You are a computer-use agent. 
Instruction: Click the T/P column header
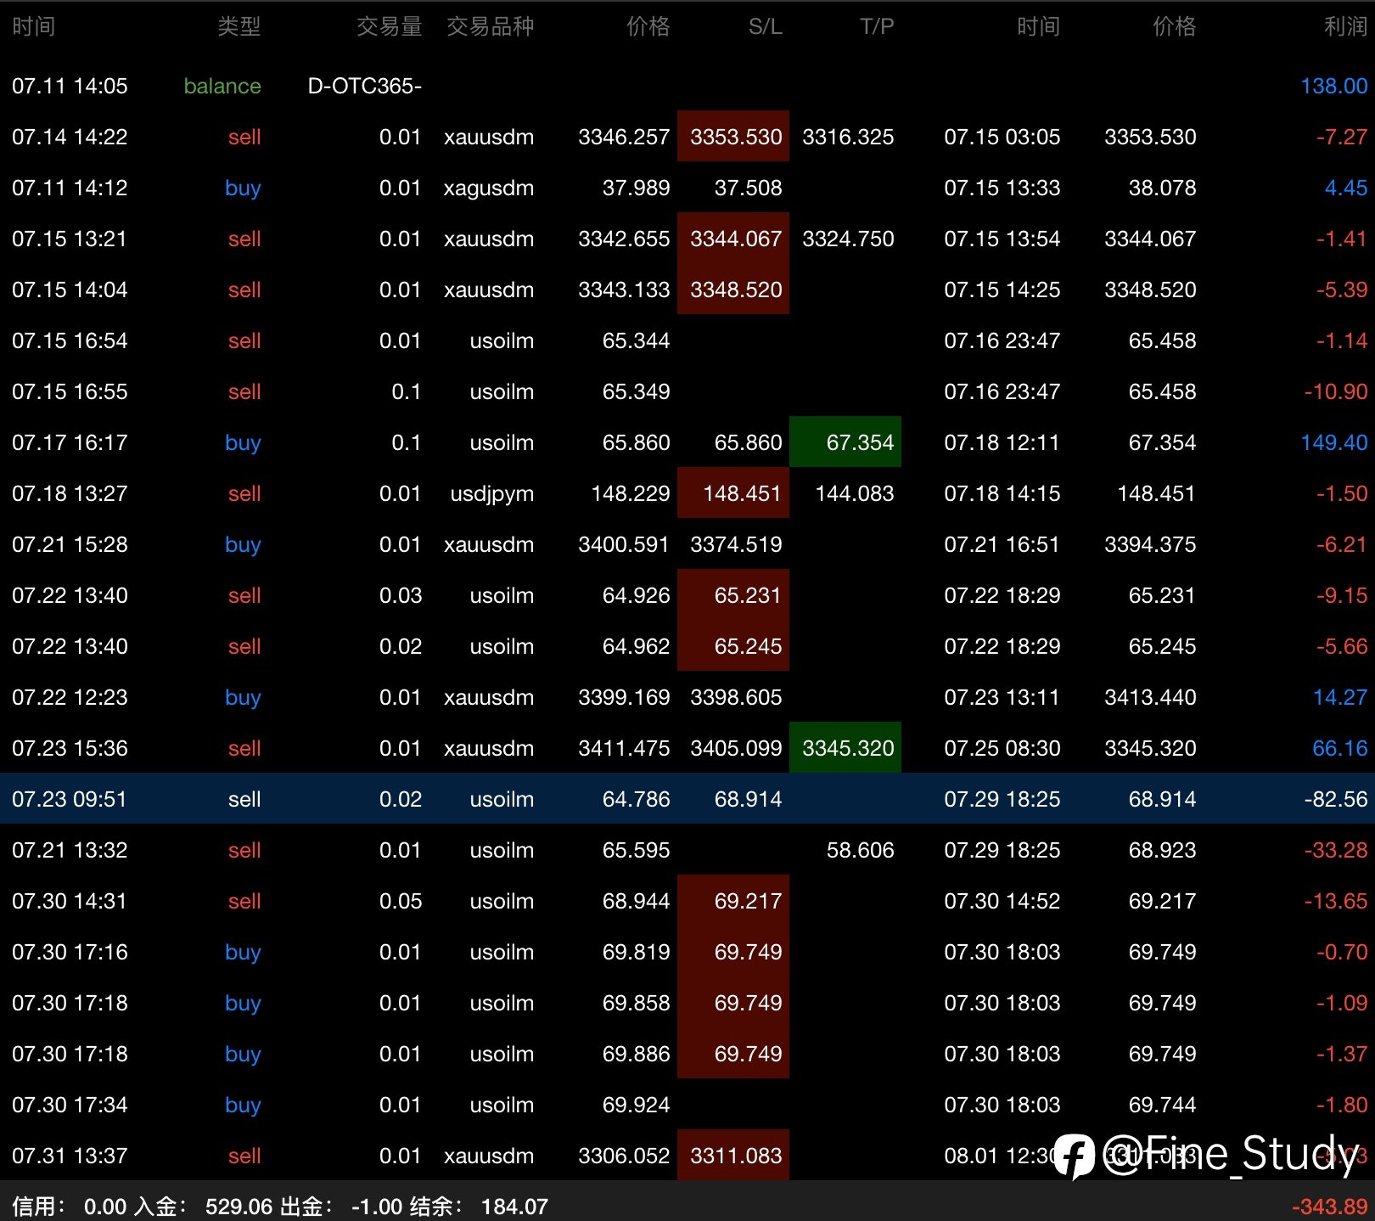(x=877, y=26)
